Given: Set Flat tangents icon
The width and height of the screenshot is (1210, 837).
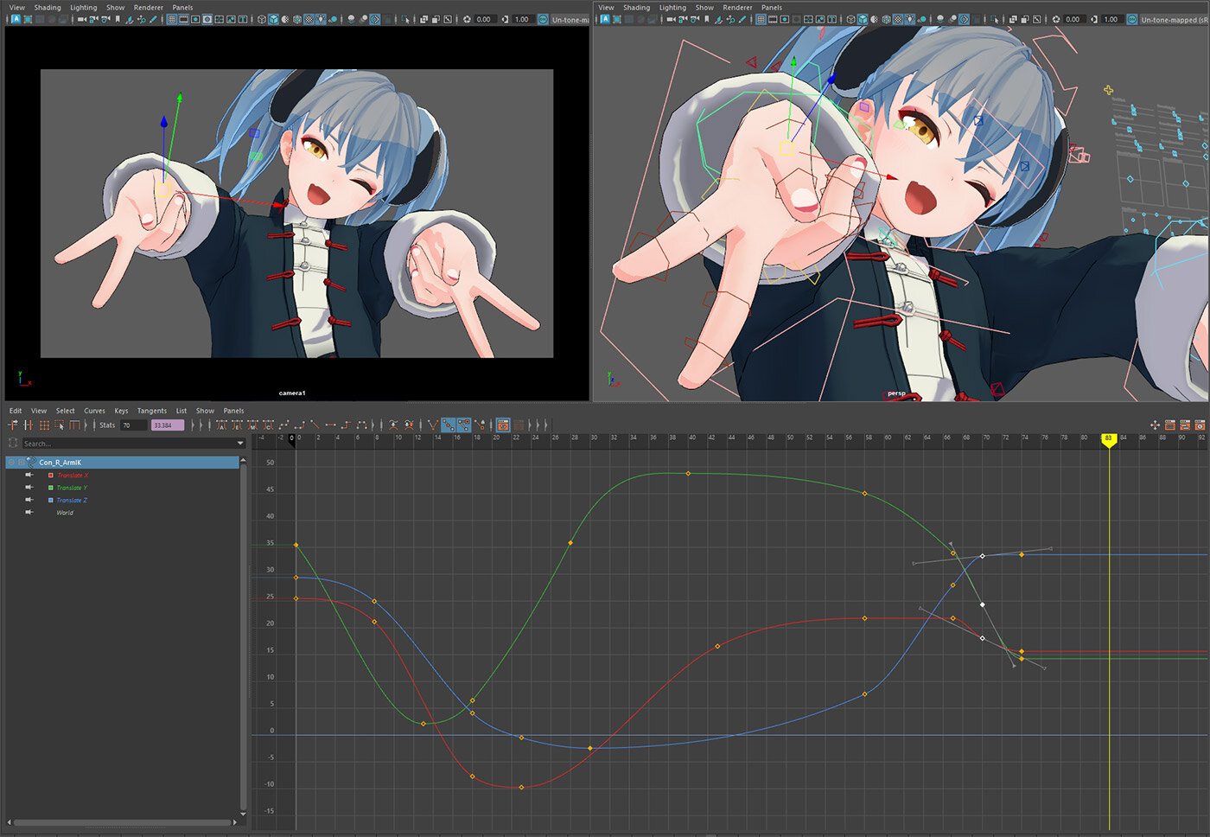Looking at the screenshot, I should 330,425.
